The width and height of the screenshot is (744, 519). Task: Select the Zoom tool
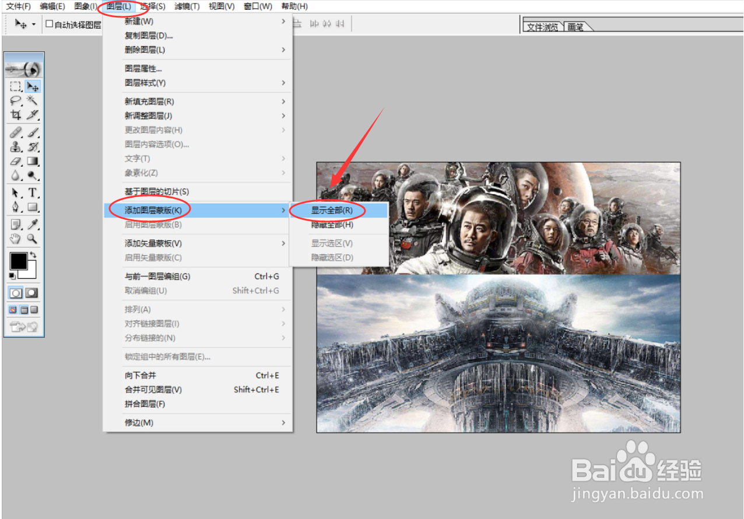click(33, 239)
